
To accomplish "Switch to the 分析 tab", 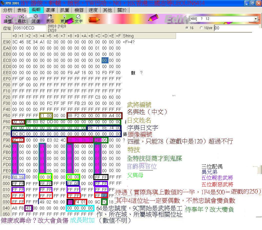I will 8,10.
